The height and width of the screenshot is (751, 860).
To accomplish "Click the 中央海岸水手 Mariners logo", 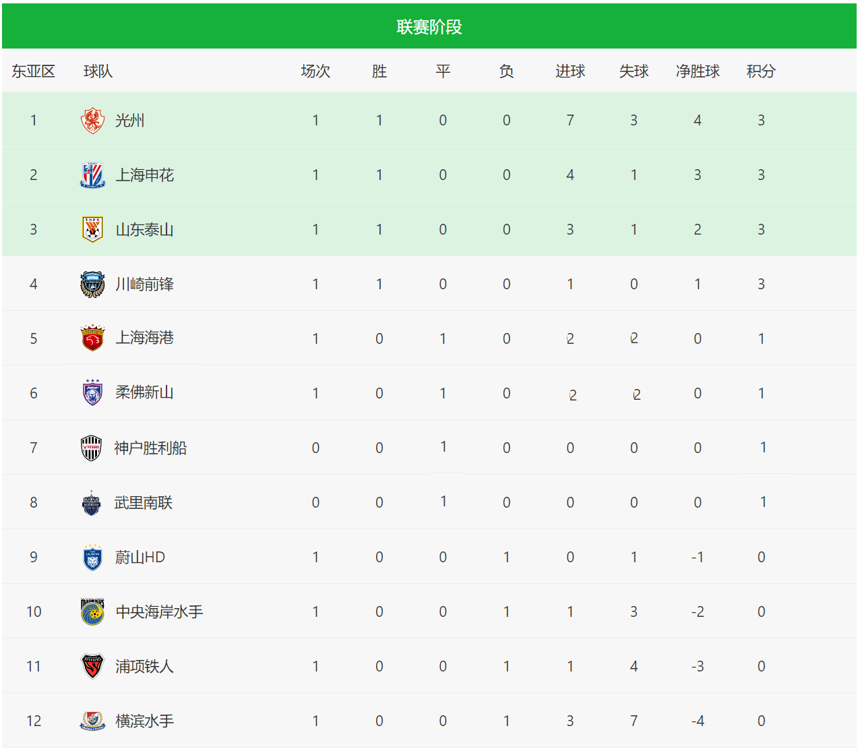I will 92,611.
